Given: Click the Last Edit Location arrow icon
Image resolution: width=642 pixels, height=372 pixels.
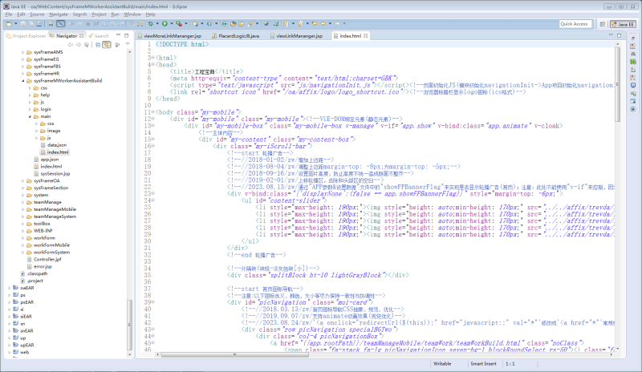Looking at the screenshot, I should [x=315, y=24].
